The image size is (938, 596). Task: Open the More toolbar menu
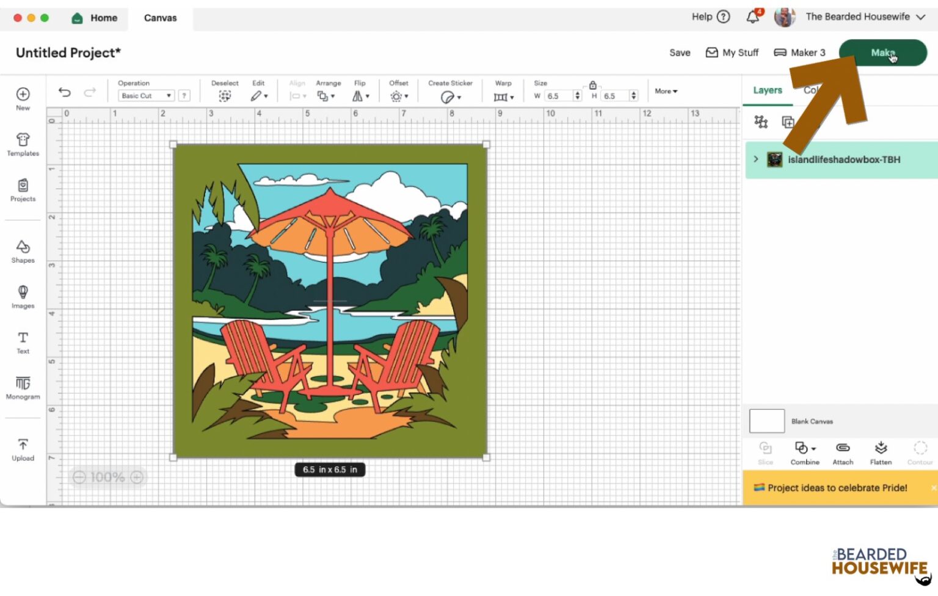tap(666, 91)
